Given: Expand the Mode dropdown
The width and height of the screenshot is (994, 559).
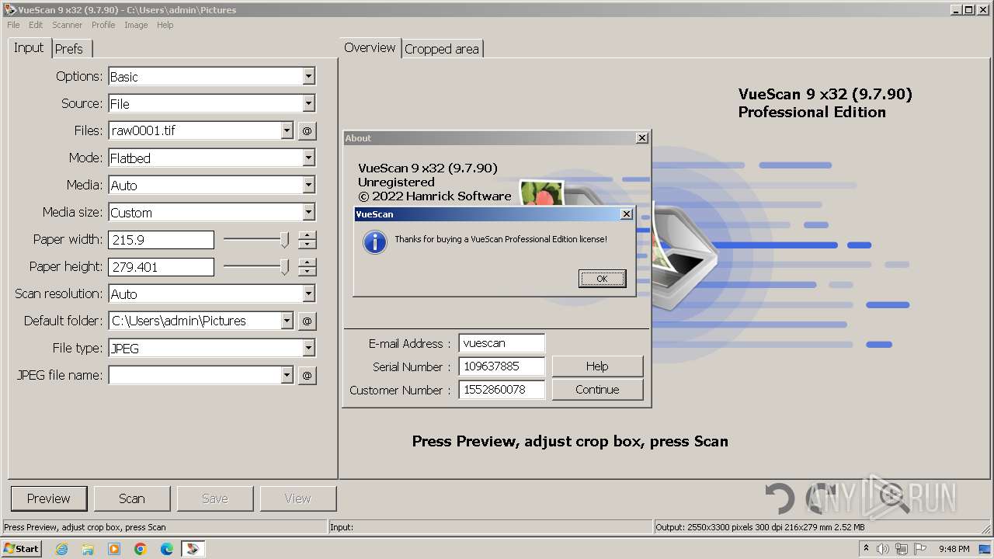Looking at the screenshot, I should (x=308, y=158).
